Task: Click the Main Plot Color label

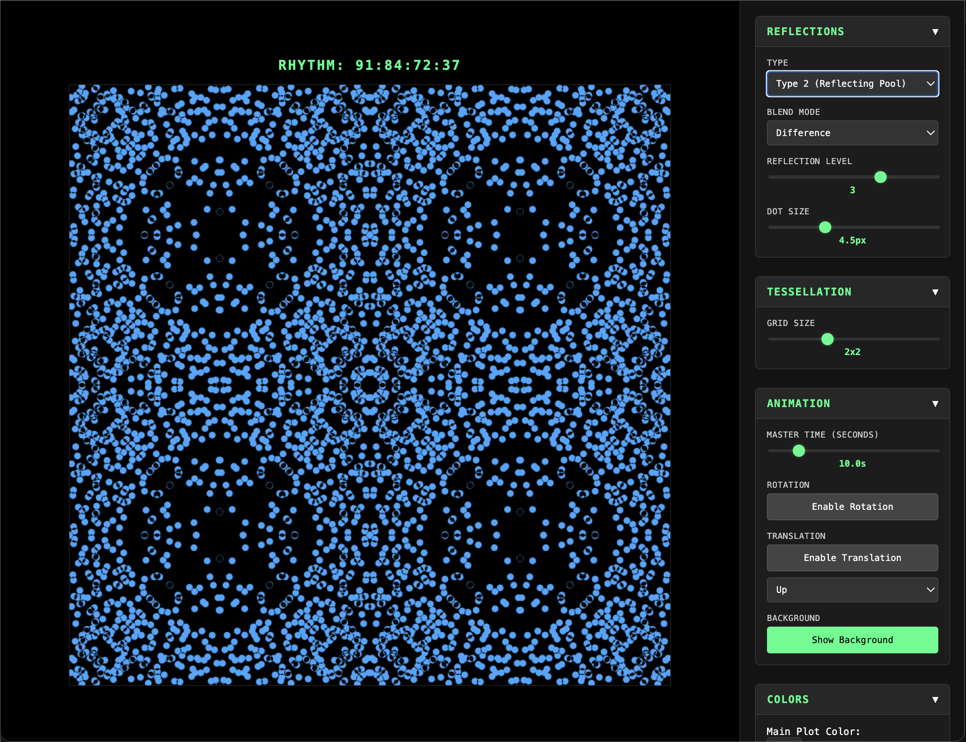Action: [813, 731]
